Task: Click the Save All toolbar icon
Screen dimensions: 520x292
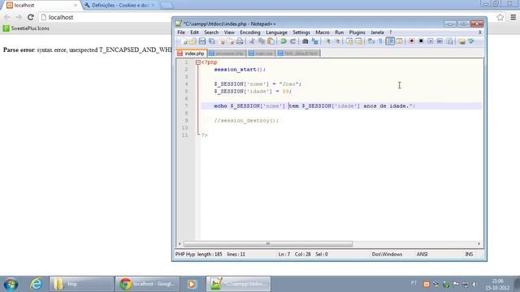Action: coord(211,41)
